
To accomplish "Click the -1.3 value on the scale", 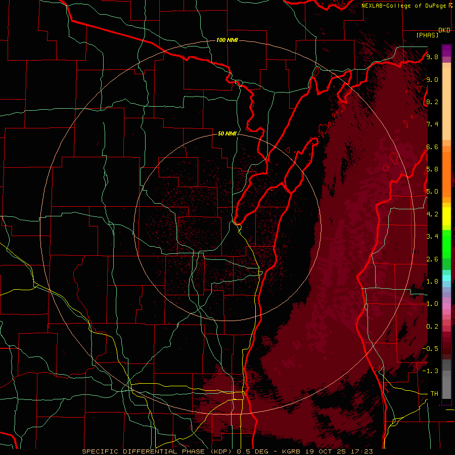I will (430, 371).
